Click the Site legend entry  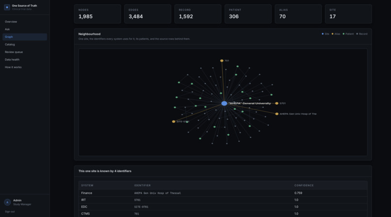coord(326,34)
